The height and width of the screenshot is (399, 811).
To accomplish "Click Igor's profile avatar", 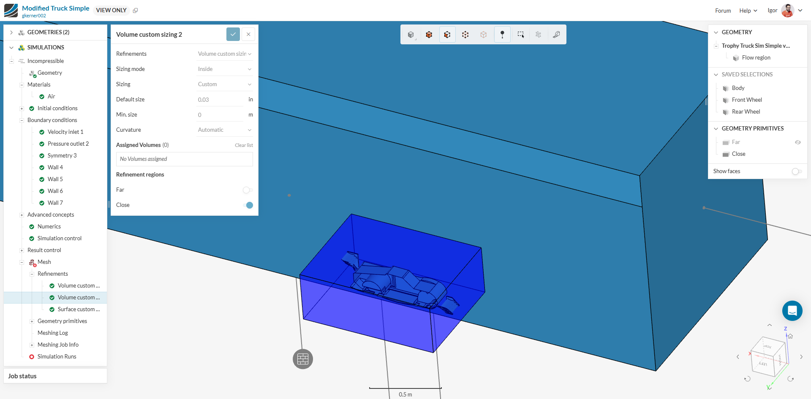I will coord(787,11).
